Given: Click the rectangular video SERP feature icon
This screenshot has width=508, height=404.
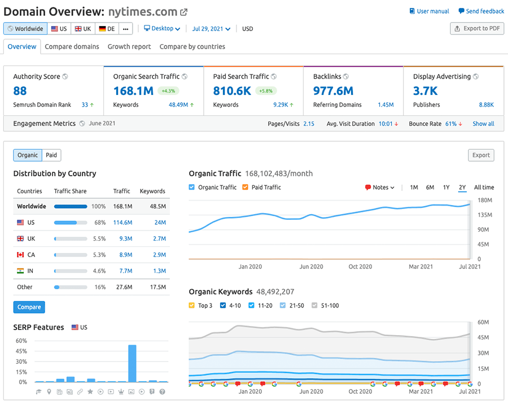Looking at the screenshot, I should [x=111, y=392].
